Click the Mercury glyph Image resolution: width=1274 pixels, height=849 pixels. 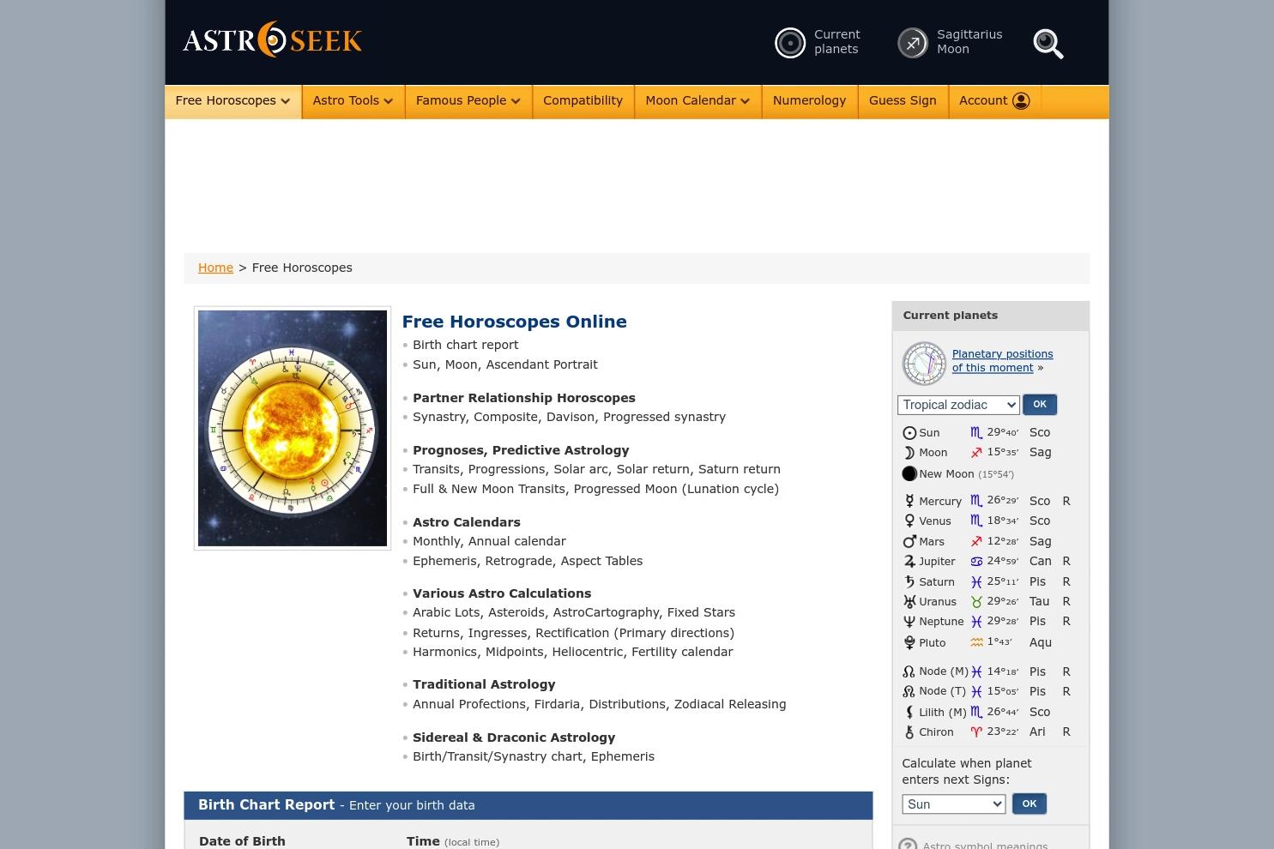909,501
